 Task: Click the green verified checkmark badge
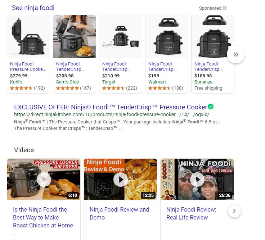click(211, 107)
